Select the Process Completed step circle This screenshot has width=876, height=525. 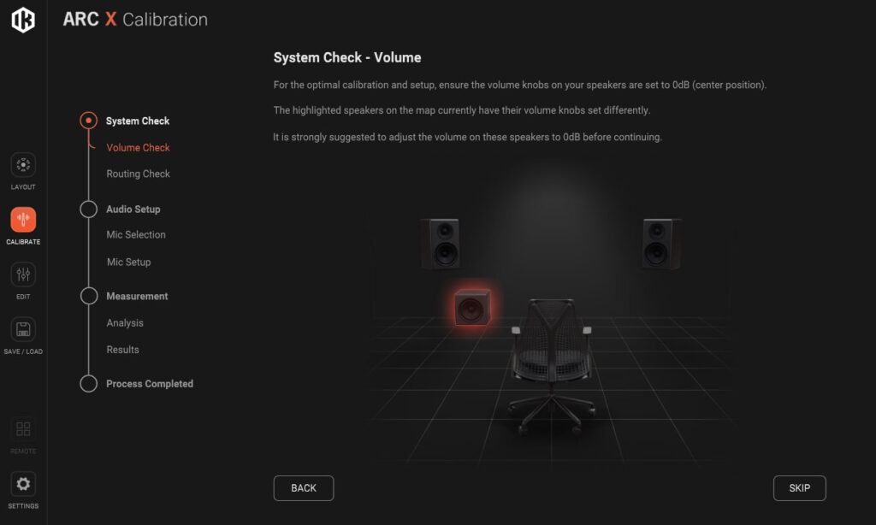(x=88, y=383)
